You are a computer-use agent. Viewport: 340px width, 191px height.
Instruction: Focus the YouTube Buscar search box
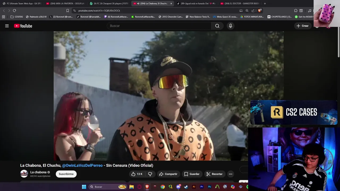coord(159,26)
